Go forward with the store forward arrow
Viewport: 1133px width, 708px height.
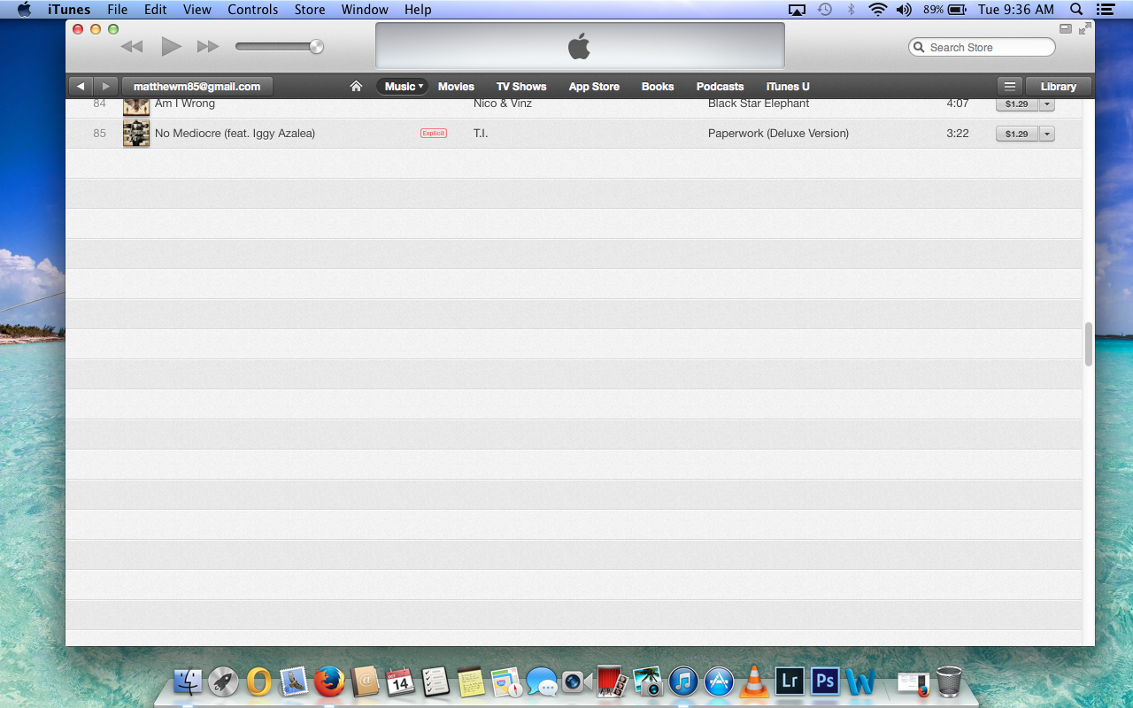pos(105,87)
